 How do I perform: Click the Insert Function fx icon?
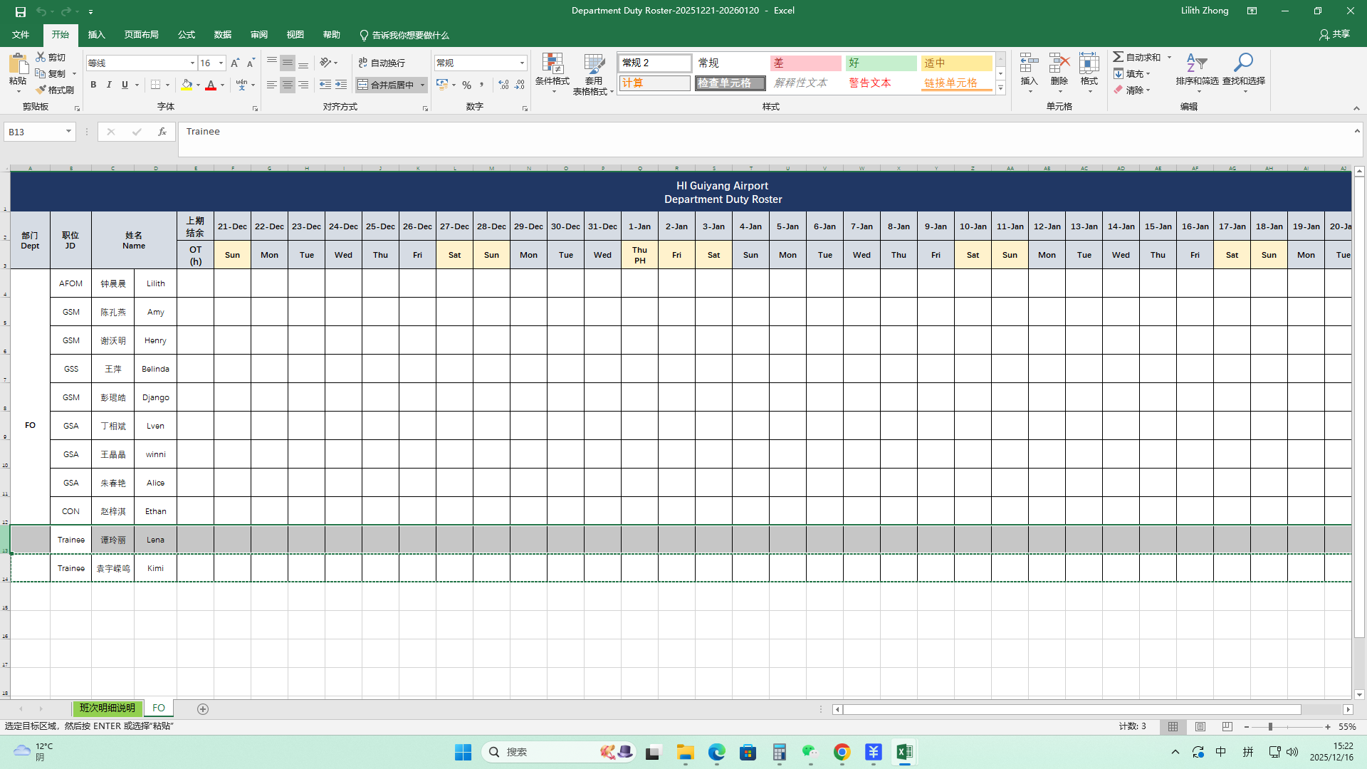(x=162, y=132)
